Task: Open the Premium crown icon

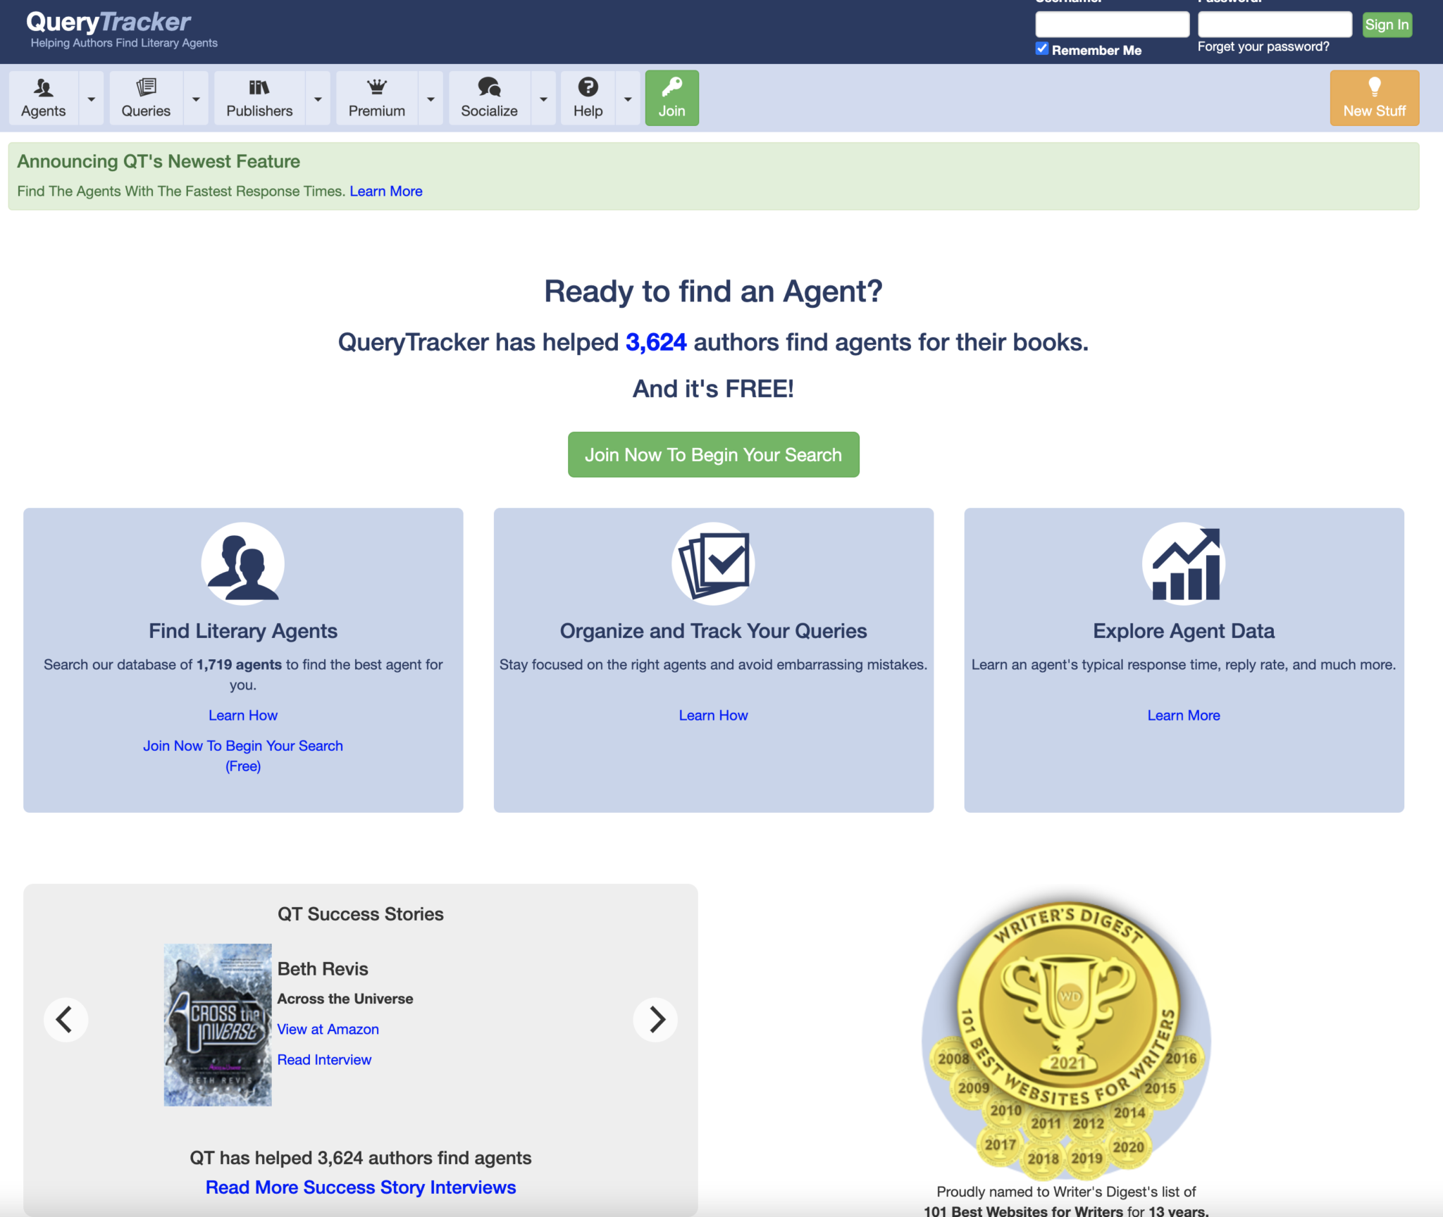Action: pyautogui.click(x=377, y=87)
